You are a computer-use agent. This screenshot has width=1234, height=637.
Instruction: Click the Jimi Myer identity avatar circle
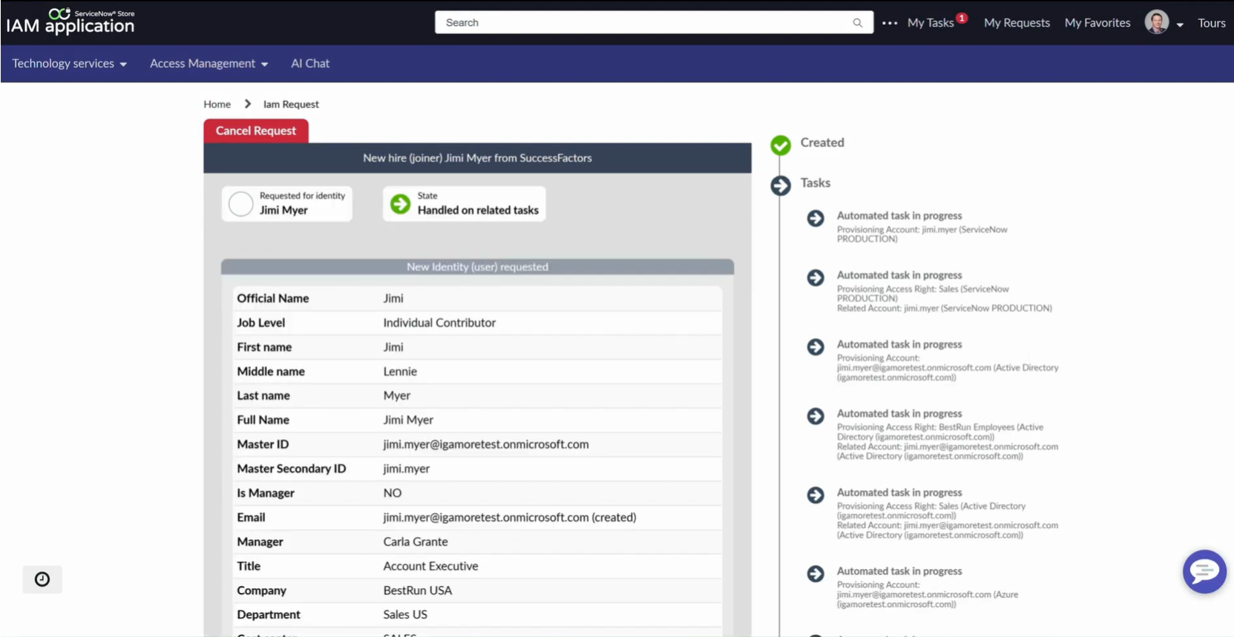click(x=241, y=204)
